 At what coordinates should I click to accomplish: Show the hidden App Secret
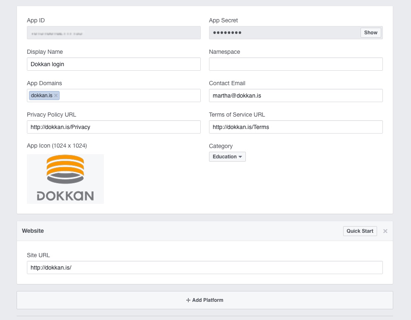370,33
